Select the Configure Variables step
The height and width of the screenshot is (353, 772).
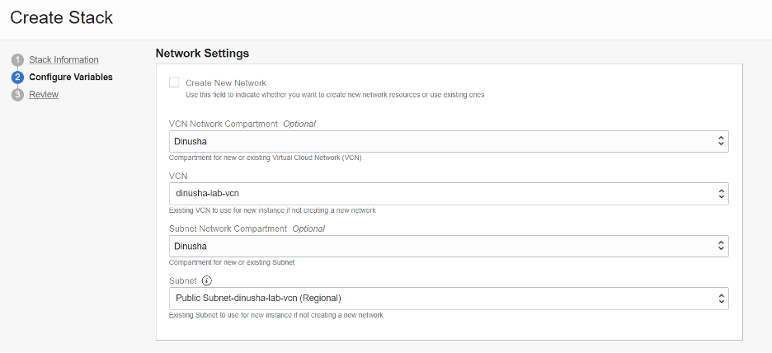[71, 78]
